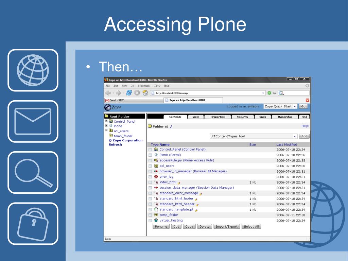Click pencil icon beside standard_html_header
The height and width of the screenshot is (261, 348).
click(x=197, y=205)
